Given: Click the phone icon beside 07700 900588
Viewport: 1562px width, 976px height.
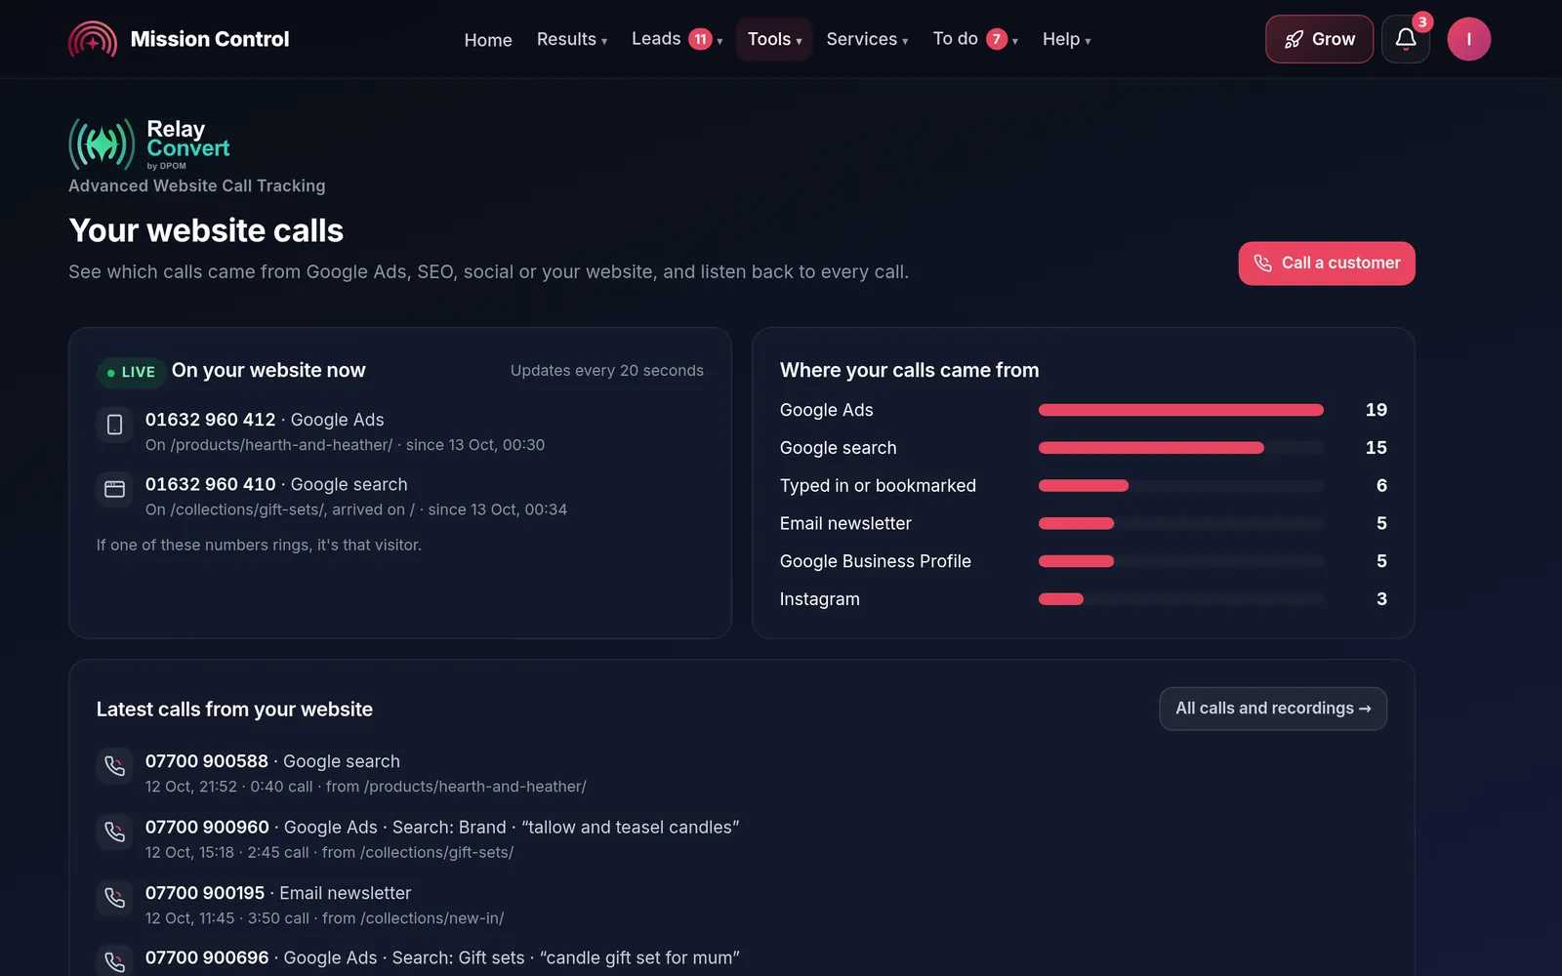Looking at the screenshot, I should click(114, 766).
